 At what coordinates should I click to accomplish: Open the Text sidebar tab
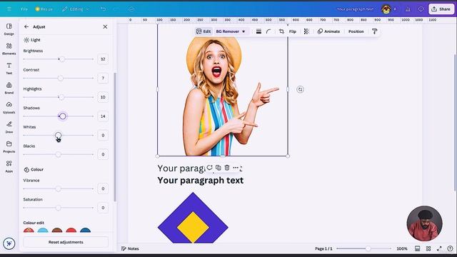(9, 69)
